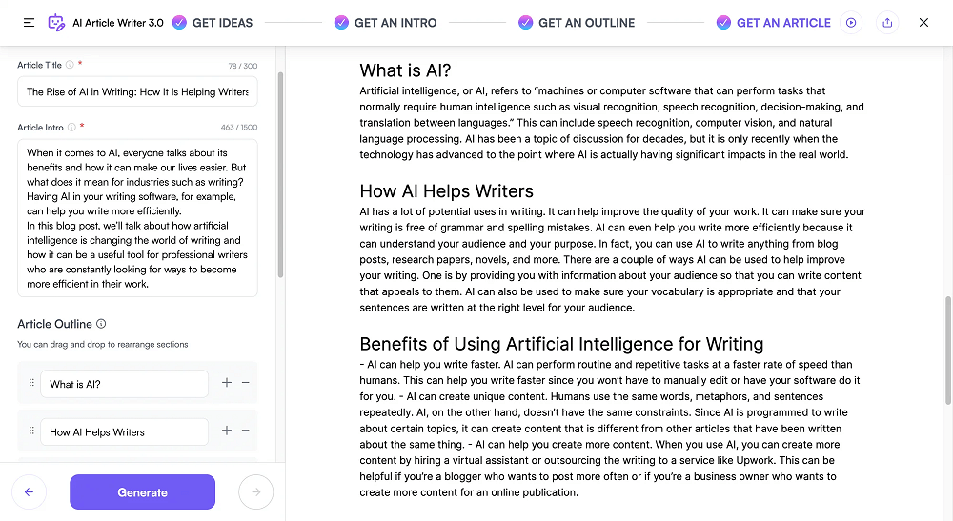Go to the GET AN OUTLINE step
The image size is (953, 521).
pos(586,23)
